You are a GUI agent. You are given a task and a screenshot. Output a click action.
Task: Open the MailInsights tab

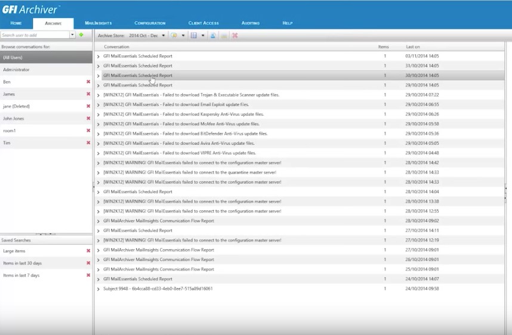[98, 23]
